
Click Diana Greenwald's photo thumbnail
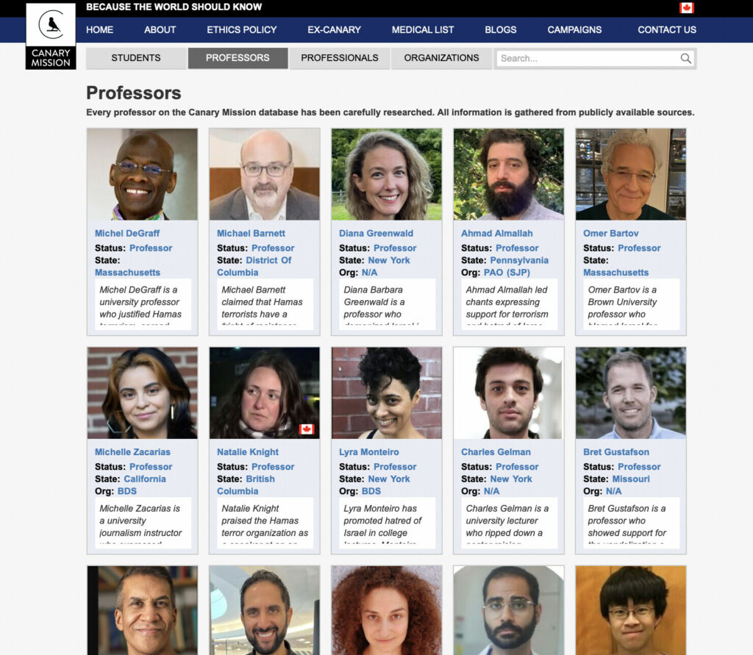pos(386,174)
